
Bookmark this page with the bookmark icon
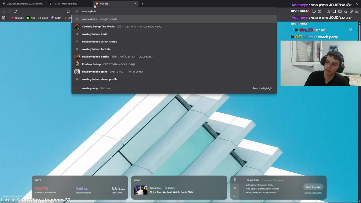pos(68,11)
